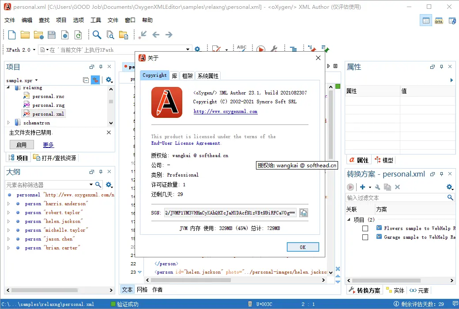Viewport: 459px width, 309px height.
Task: Click horizontal scrollbar thumb of editor
Action: [x=191, y=280]
